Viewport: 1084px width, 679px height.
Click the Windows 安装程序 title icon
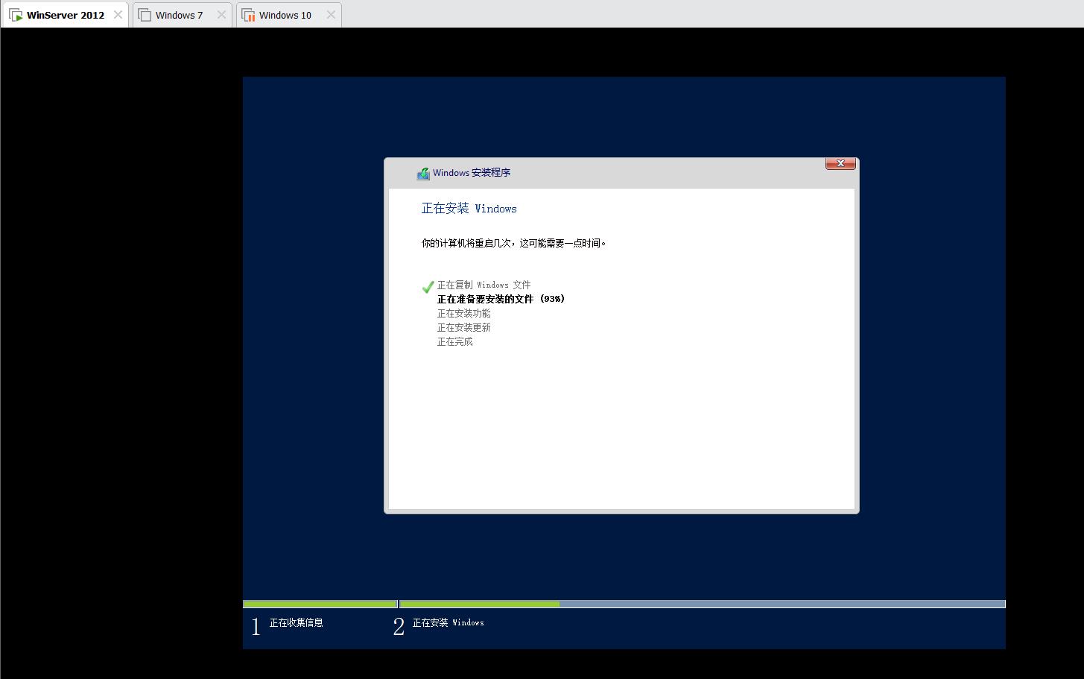[x=423, y=173]
